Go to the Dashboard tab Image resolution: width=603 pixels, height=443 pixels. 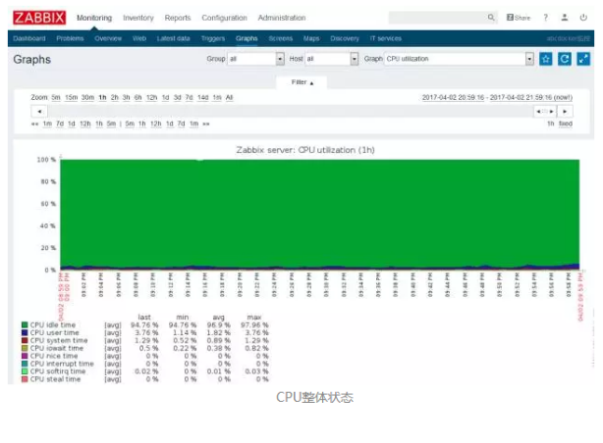[29, 38]
